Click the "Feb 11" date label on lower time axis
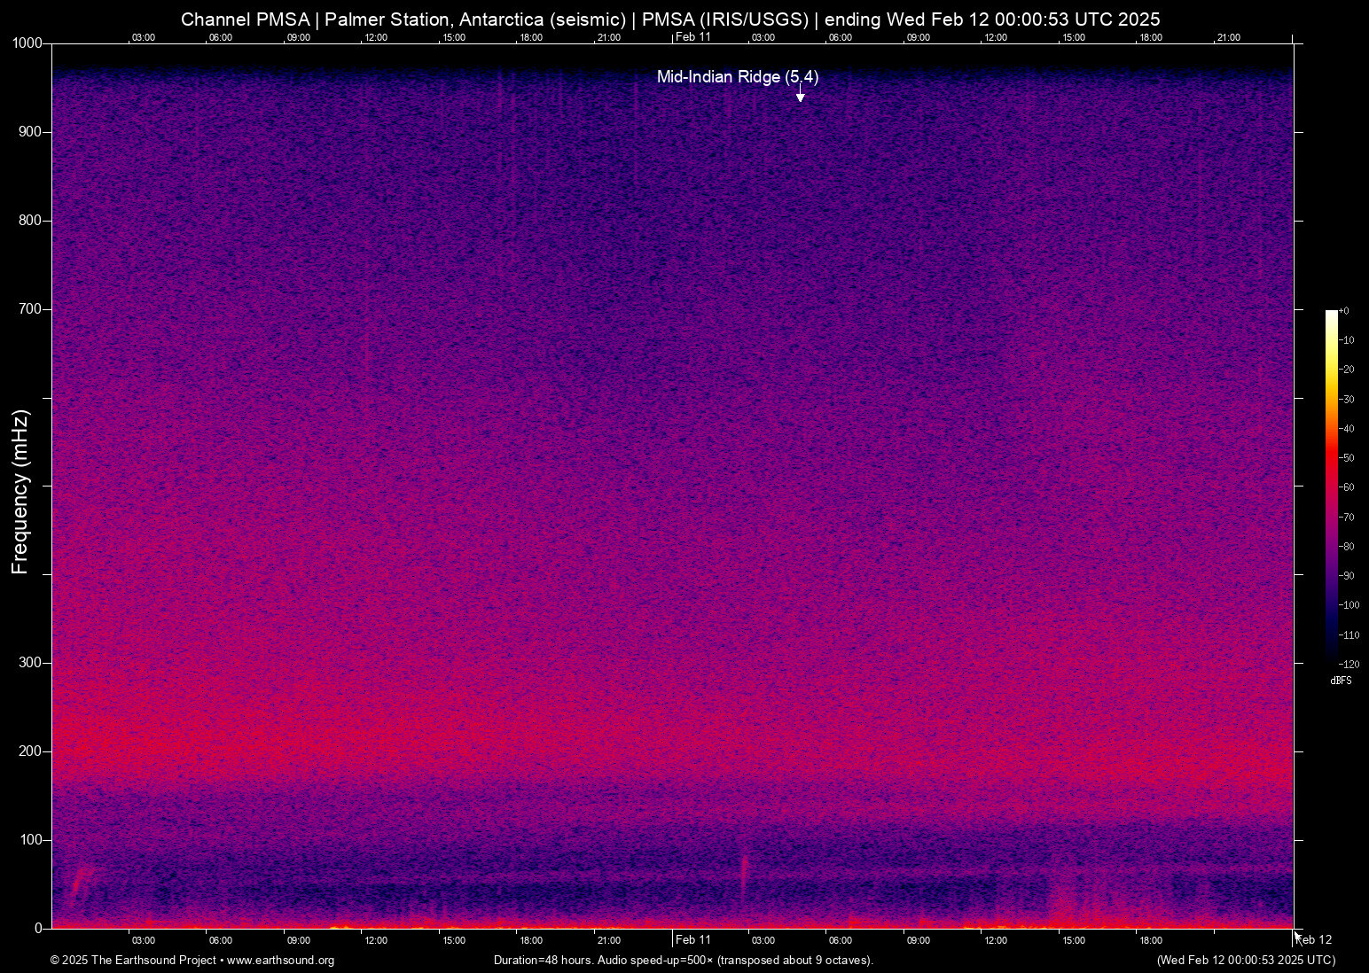 tap(693, 940)
